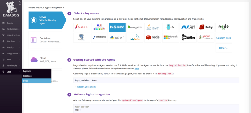
Task: Choose the Microsoft IIS log source tile
Action: 170,38
